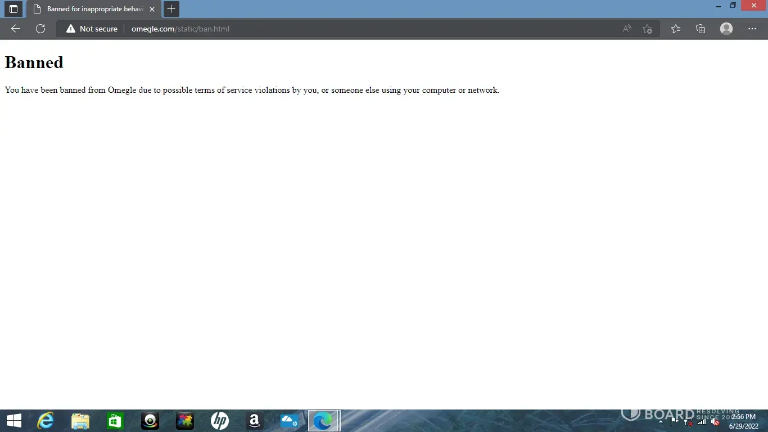Viewport: 768px width, 432px height.
Task: Launch Internet Explorer from taskbar
Action: click(46, 421)
